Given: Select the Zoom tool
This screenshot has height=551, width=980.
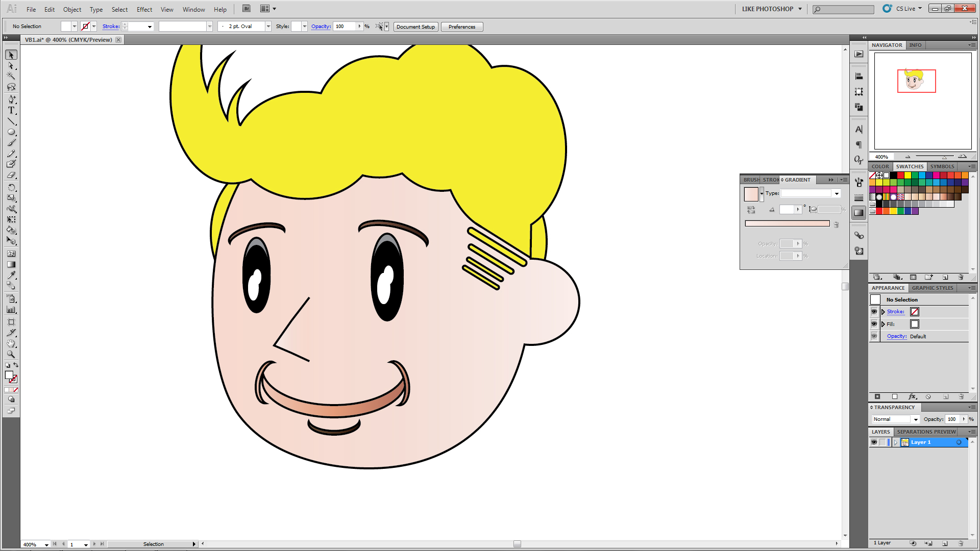Looking at the screenshot, I should coord(11,354).
